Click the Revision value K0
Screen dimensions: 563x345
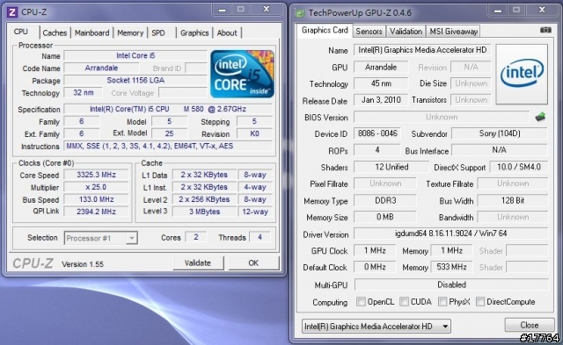(x=254, y=133)
